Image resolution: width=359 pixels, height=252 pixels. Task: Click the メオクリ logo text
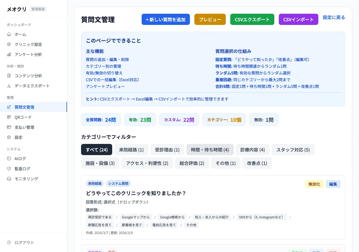[17, 9]
